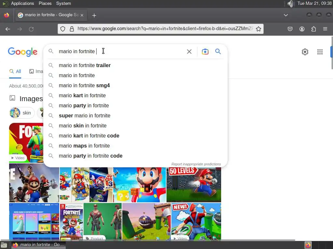Open a new browser tab
Image resolution: width=333 pixels, height=249 pixels.
pyautogui.click(x=94, y=15)
